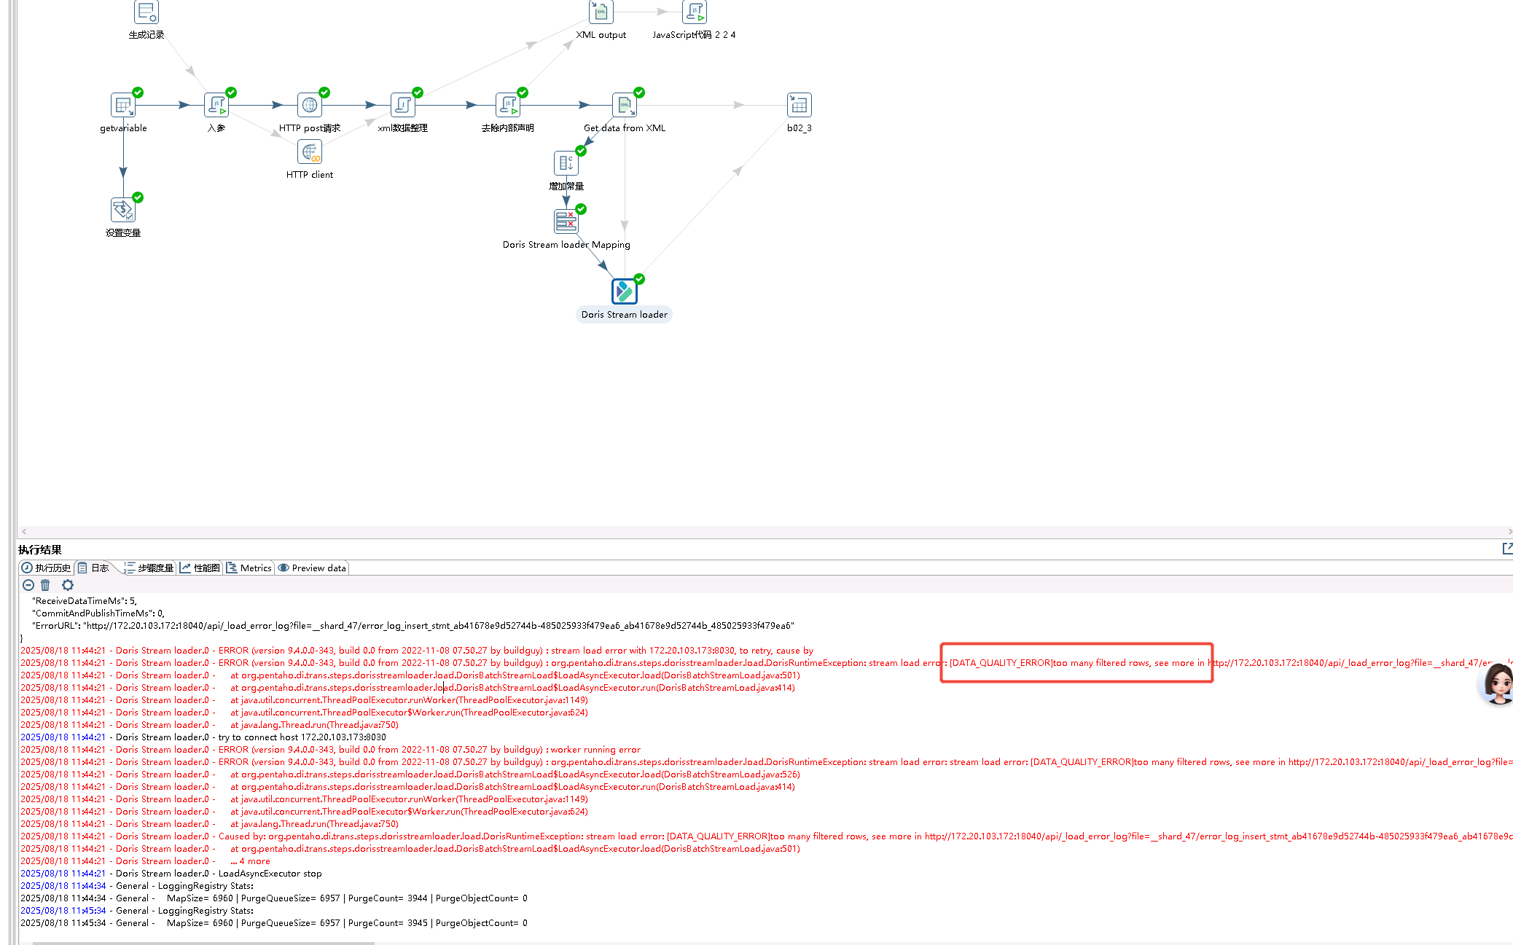Clear the log with trash icon
The height and width of the screenshot is (945, 1513).
(x=45, y=585)
